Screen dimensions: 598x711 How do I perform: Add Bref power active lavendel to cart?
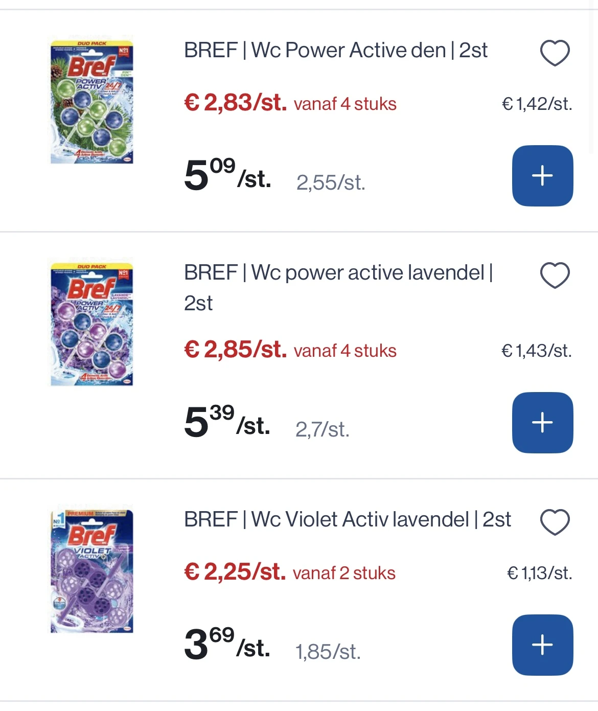pyautogui.click(x=542, y=423)
